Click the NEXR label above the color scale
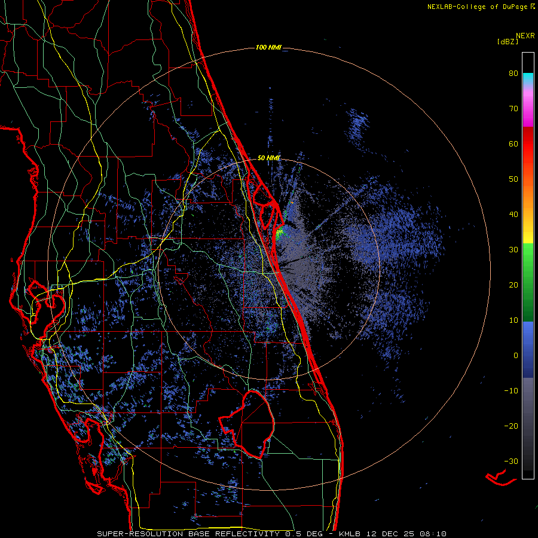The width and height of the screenshot is (538, 538). point(525,36)
